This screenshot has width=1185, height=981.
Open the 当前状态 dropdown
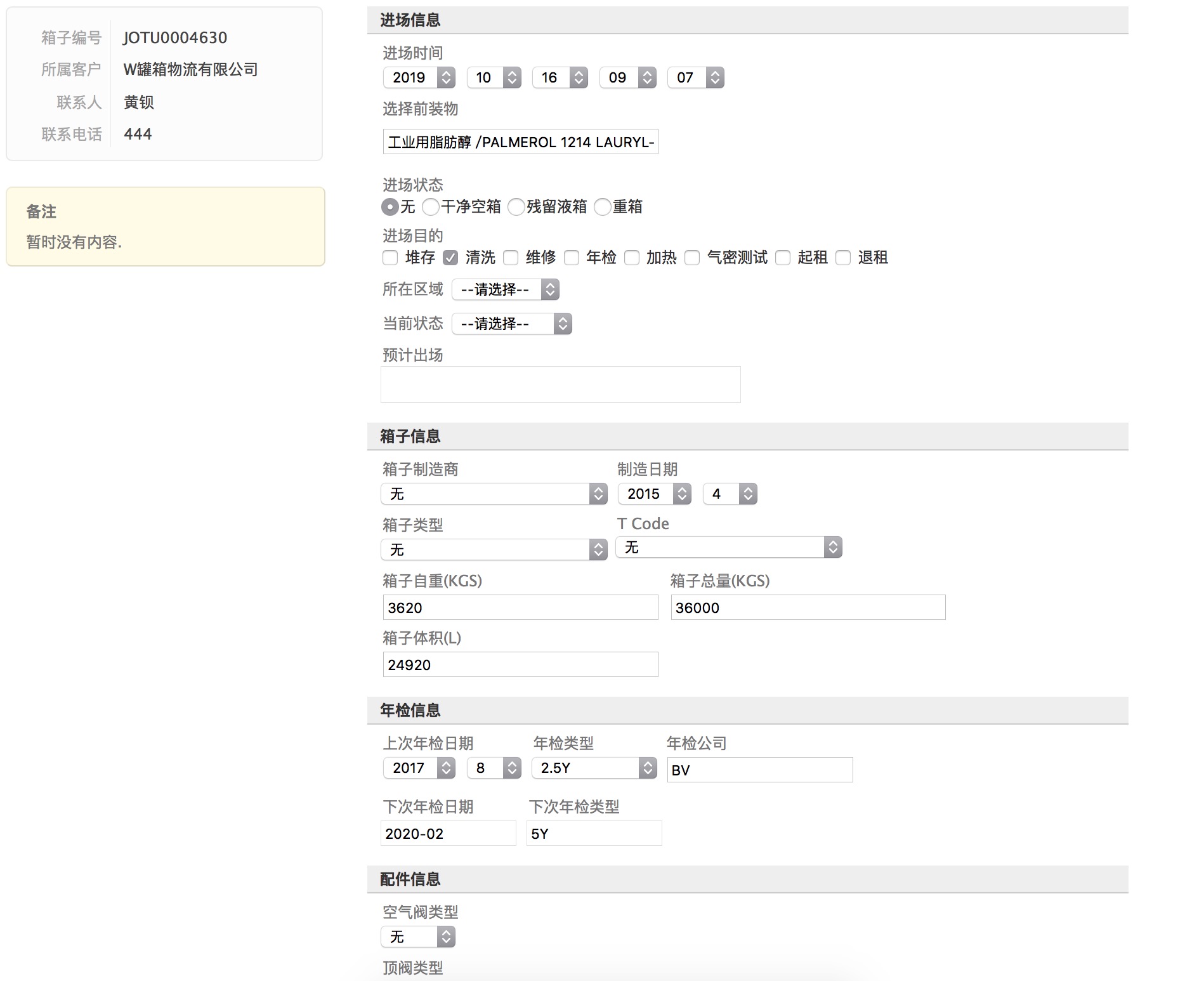[x=511, y=324]
